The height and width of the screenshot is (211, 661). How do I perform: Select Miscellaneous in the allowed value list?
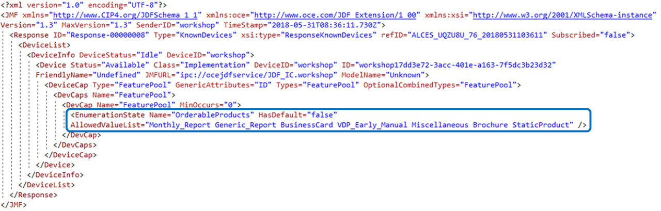[440, 125]
